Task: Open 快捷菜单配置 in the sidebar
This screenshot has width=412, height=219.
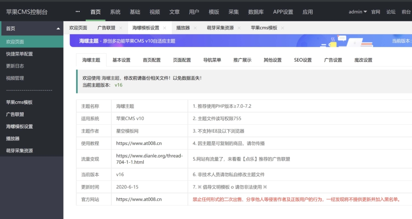Action: 19,54
